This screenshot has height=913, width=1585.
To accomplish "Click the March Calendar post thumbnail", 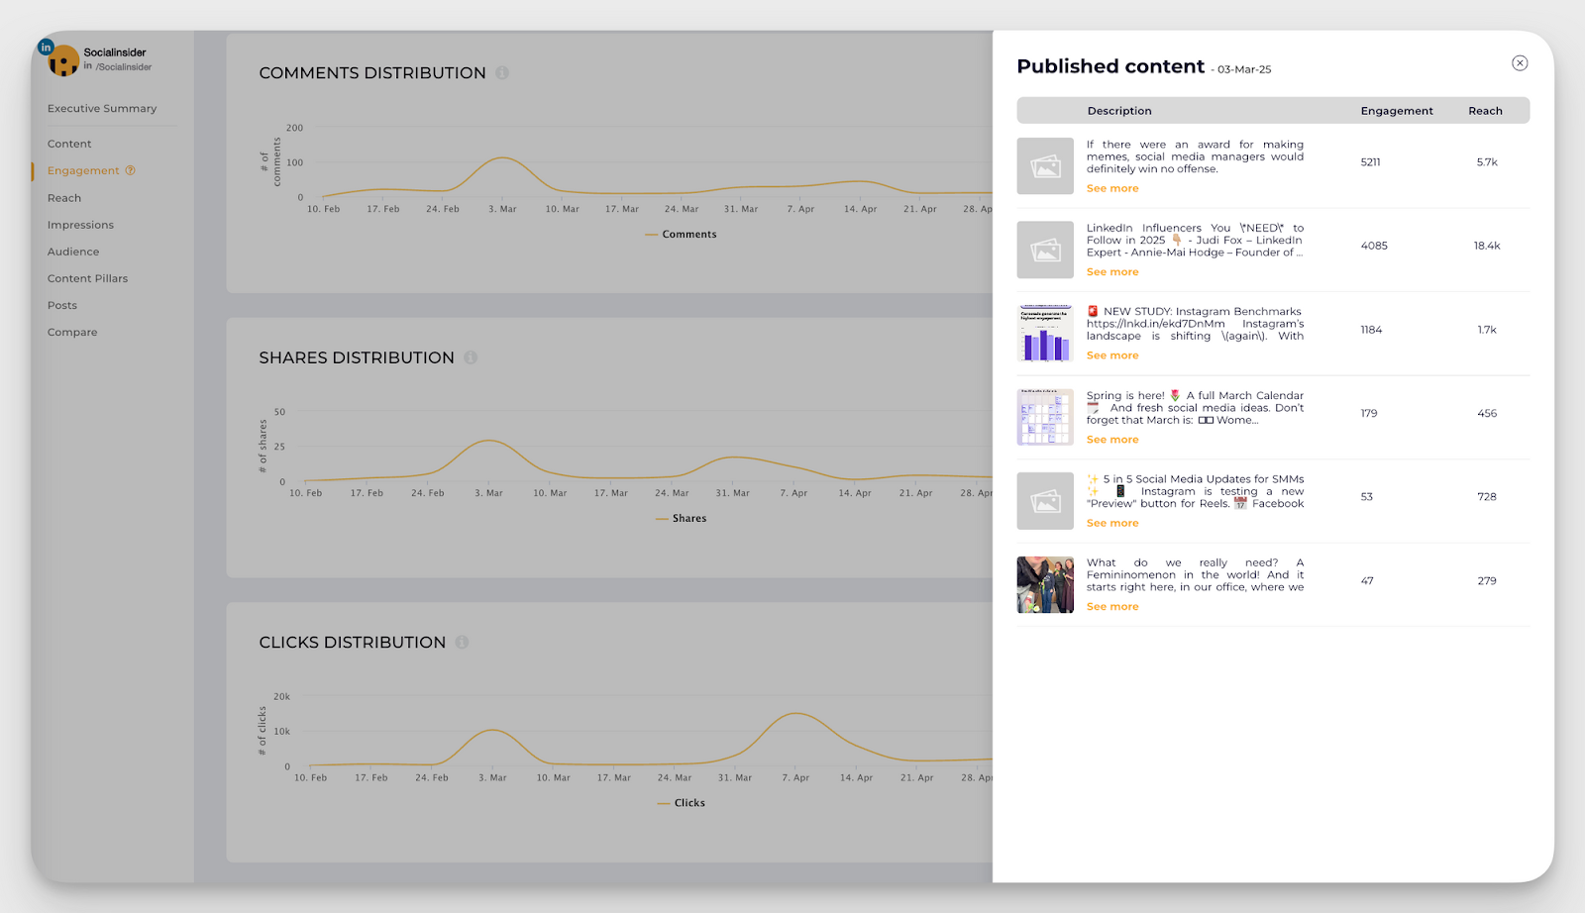I will tap(1044, 417).
